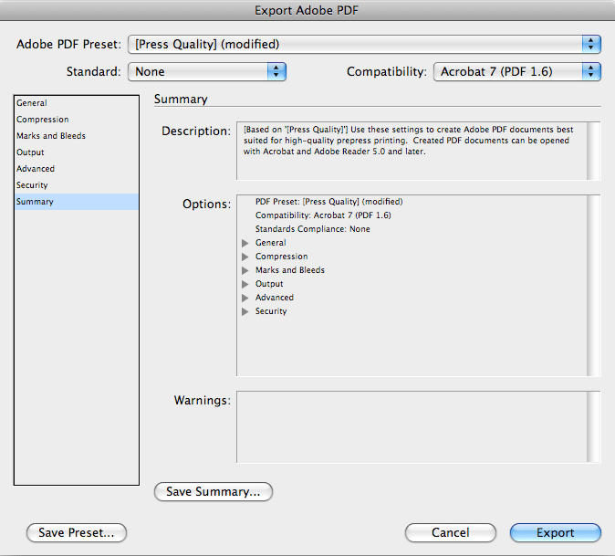Viewport: 615px width, 556px height.
Task: Click the empty Warnings text area
Action: click(x=412, y=427)
